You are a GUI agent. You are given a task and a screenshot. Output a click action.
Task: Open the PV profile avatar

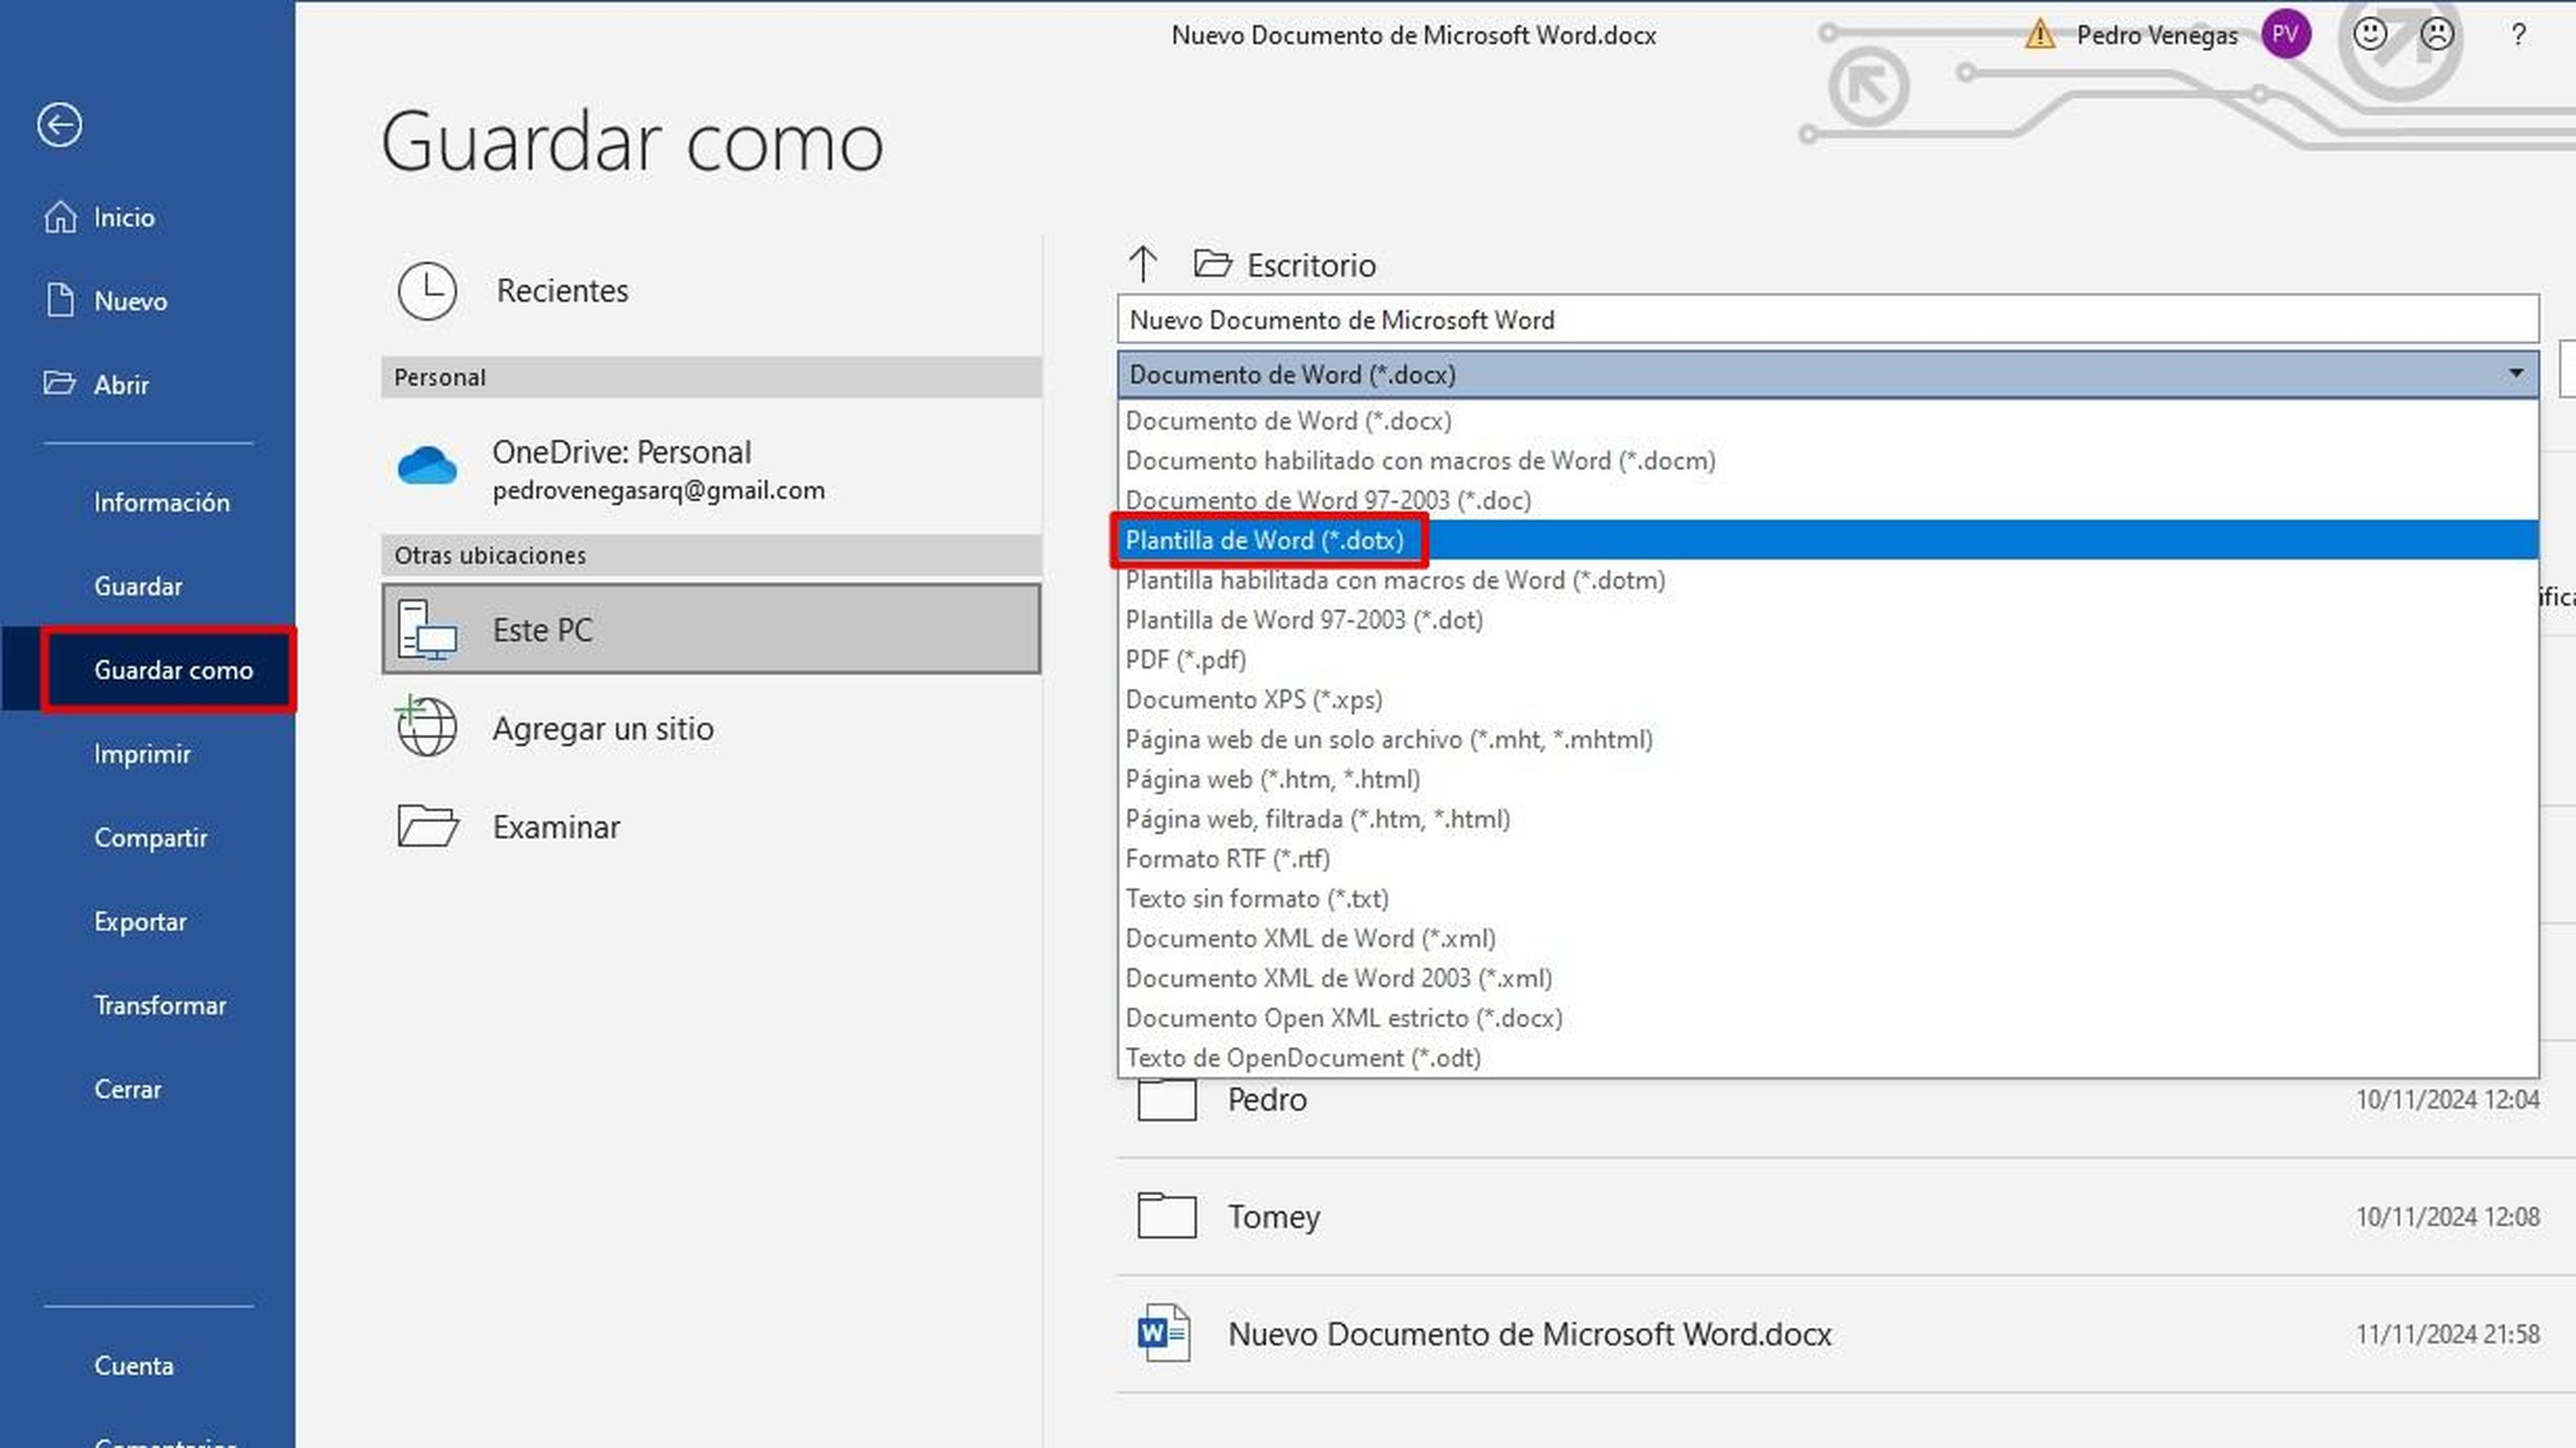(x=2285, y=35)
